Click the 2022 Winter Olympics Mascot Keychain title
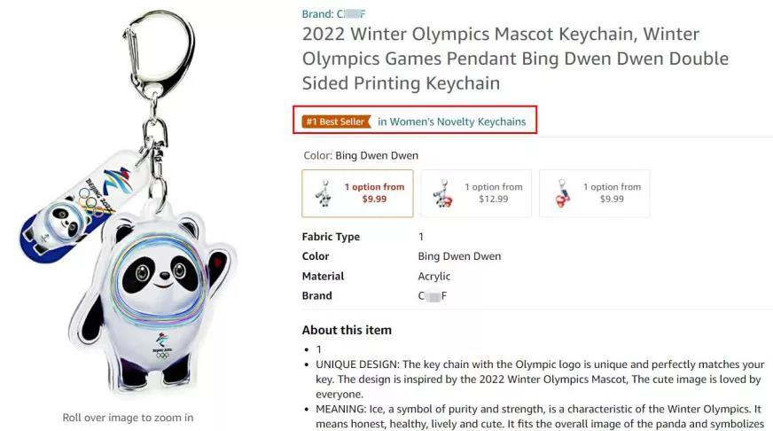The height and width of the screenshot is (431, 773). click(503, 59)
